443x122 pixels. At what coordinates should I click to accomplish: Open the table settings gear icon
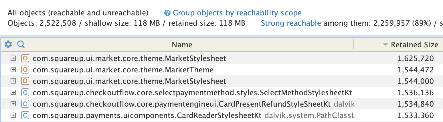tap(8, 44)
